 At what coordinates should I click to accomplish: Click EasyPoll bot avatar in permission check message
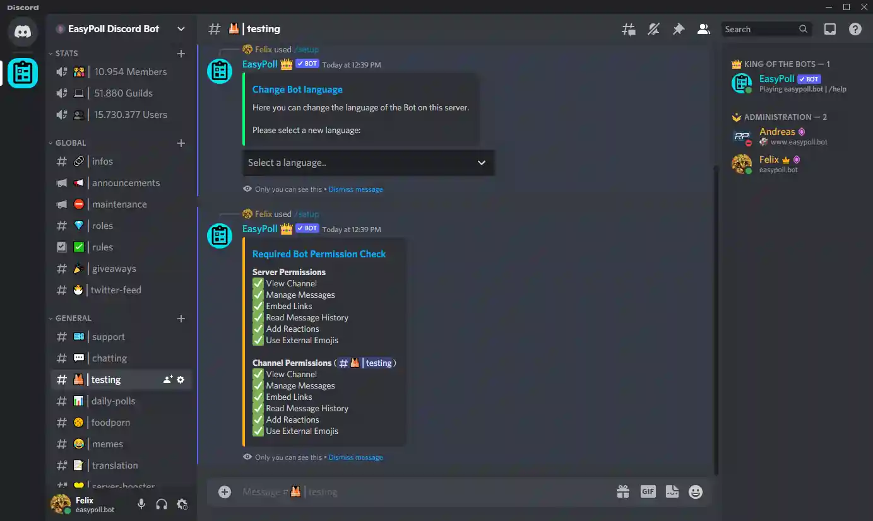tap(220, 236)
